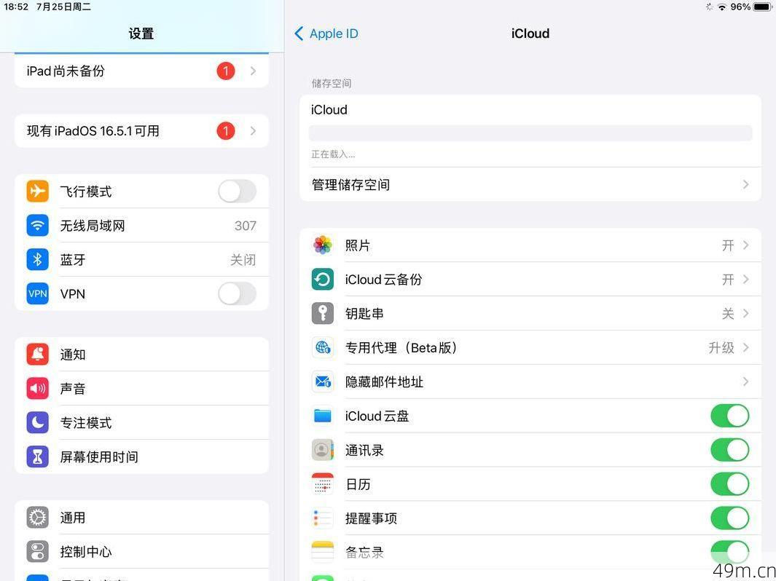The height and width of the screenshot is (581, 776).
Task: Open 管理储存空间 (Manage Storage)
Action: tap(530, 184)
